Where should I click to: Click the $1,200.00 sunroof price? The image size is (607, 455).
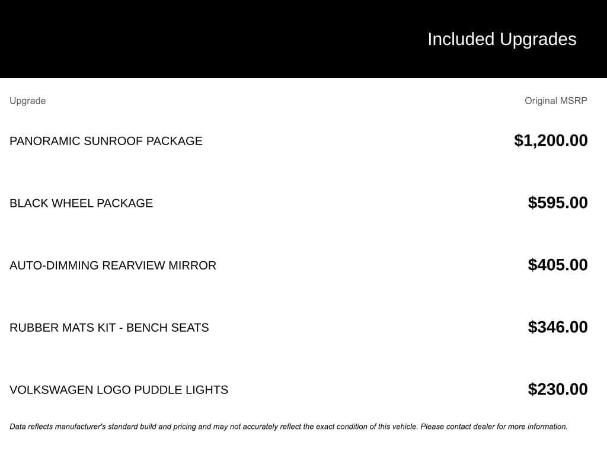551,140
